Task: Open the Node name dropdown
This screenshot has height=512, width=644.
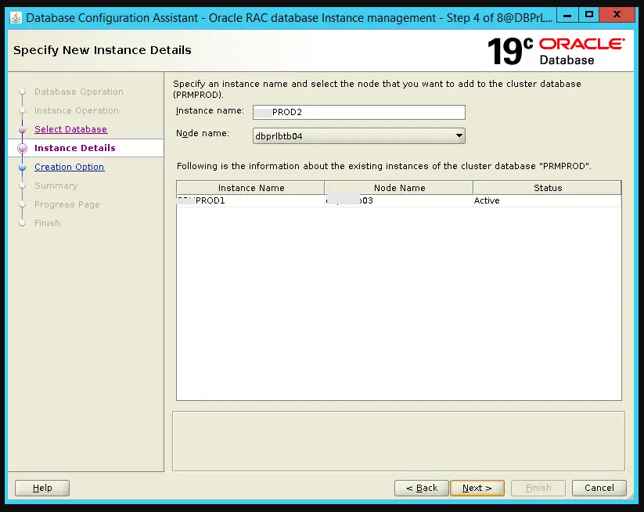Action: coord(359,136)
